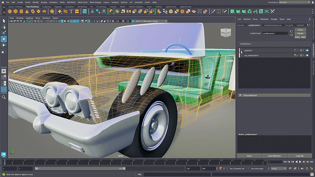The image size is (315, 177).
Task: Toggle the audio speaker icon near timeline
Action: pos(302,169)
